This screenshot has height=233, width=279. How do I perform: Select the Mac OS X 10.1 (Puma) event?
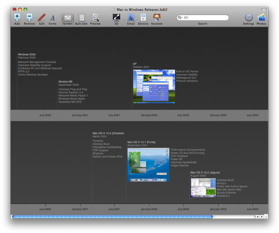point(142,142)
